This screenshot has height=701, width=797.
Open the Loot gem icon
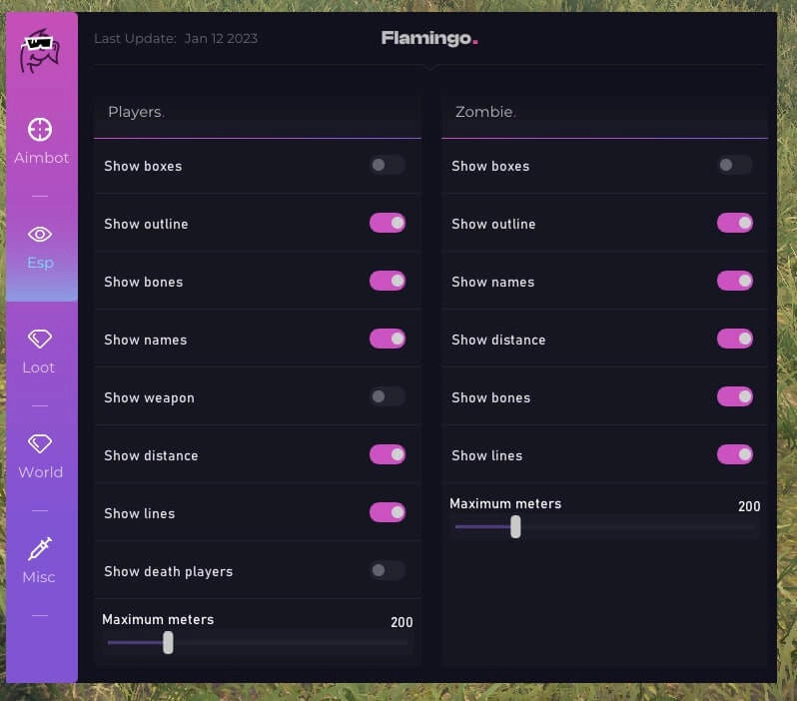coord(40,340)
